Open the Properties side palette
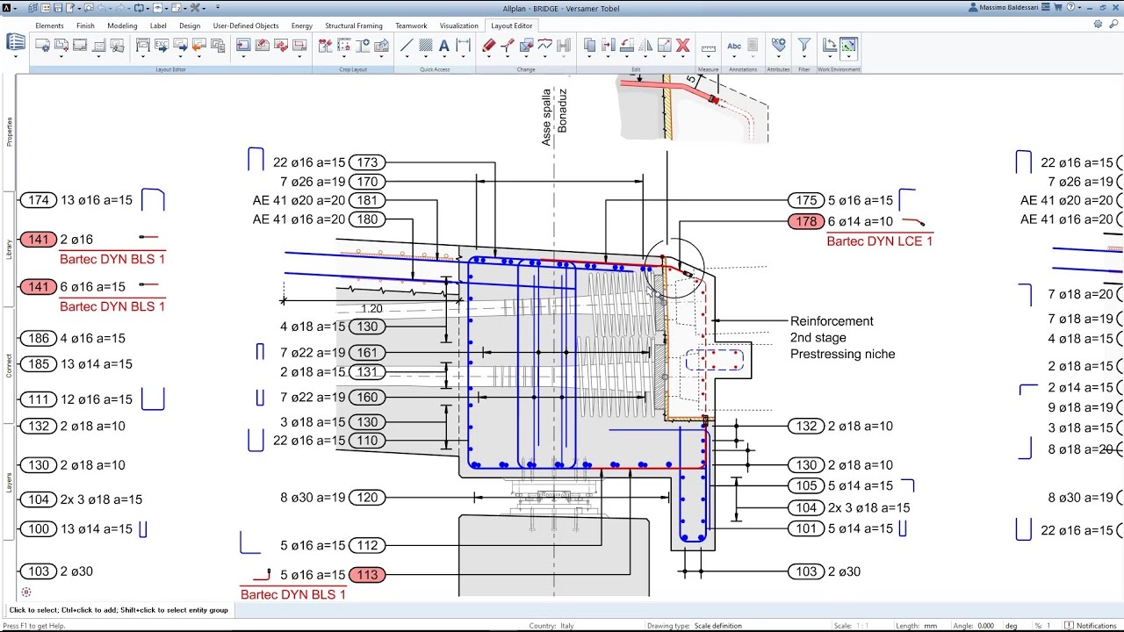The width and height of the screenshot is (1124, 632). [x=9, y=132]
